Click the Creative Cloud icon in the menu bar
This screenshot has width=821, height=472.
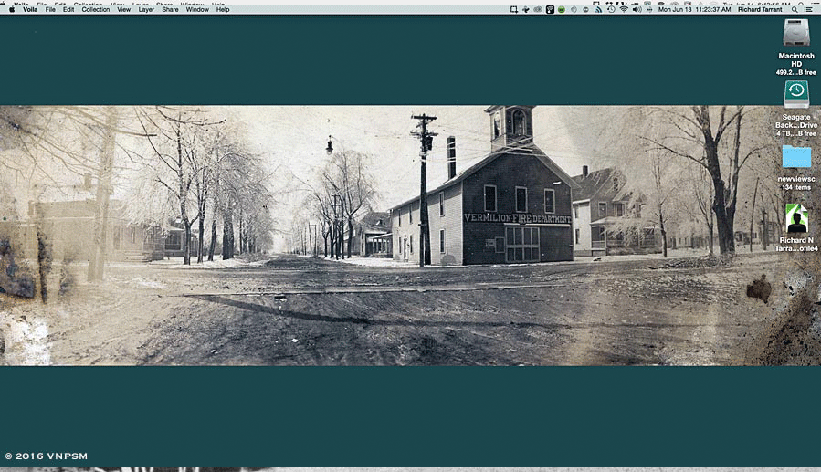(x=538, y=9)
